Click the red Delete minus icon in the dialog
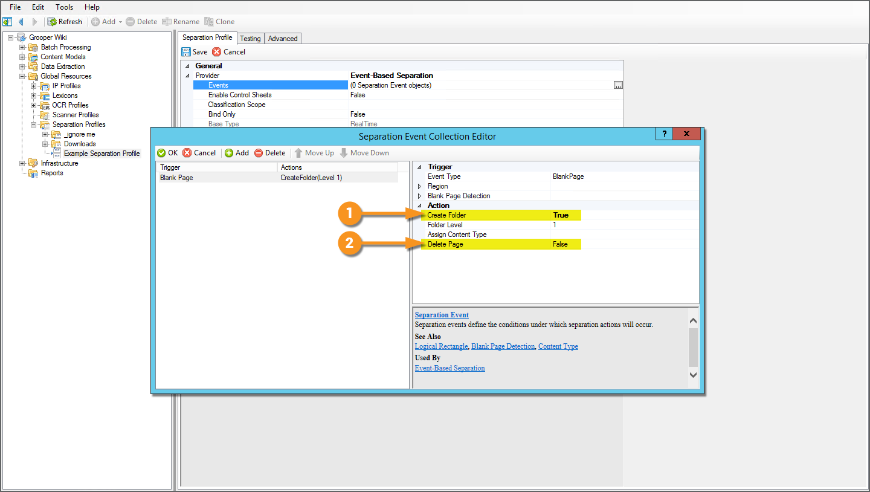 point(259,153)
